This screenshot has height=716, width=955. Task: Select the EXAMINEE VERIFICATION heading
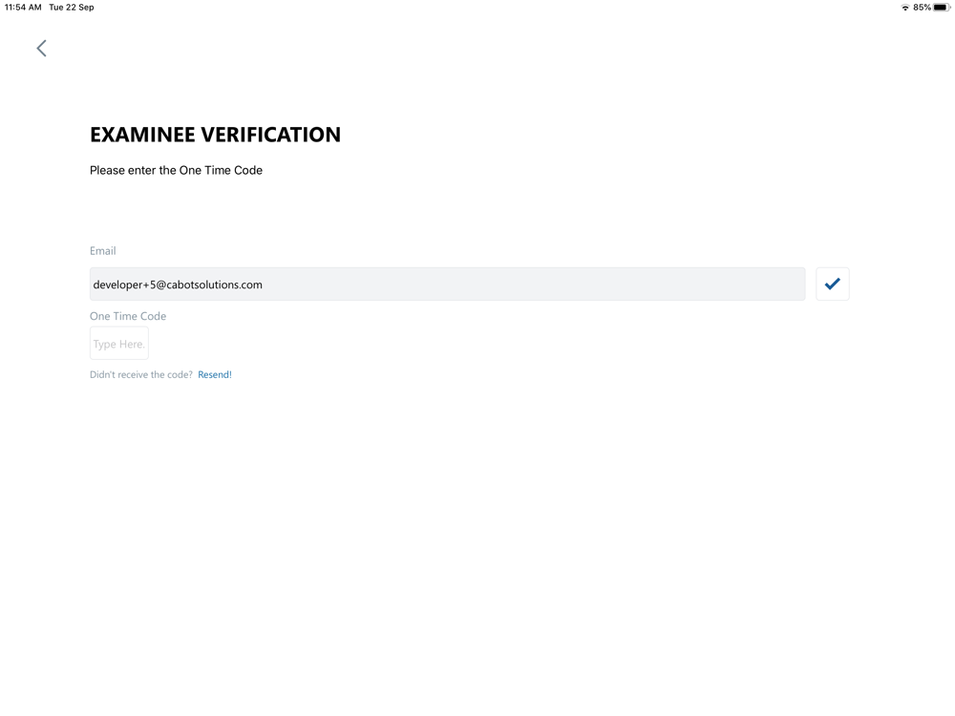click(x=215, y=135)
